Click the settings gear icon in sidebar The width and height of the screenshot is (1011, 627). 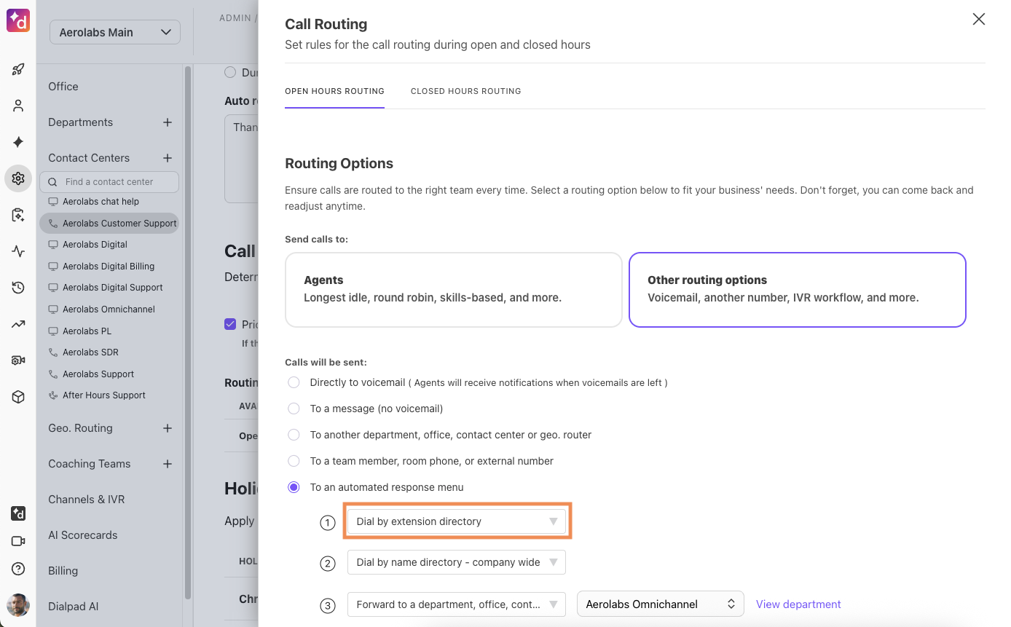17,178
